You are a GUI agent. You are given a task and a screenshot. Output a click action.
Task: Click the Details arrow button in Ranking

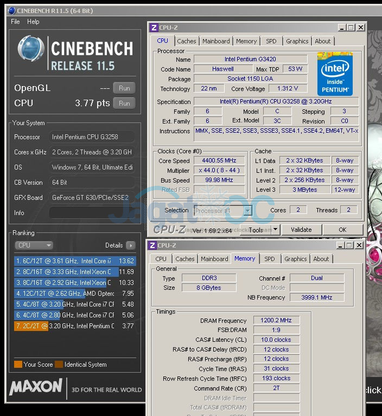[130, 245]
